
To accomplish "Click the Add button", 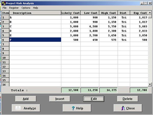I will [x=26, y=99].
